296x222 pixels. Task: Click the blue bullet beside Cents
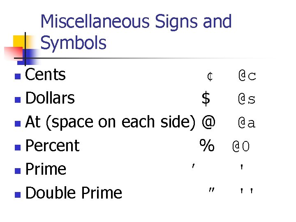[x=16, y=76]
